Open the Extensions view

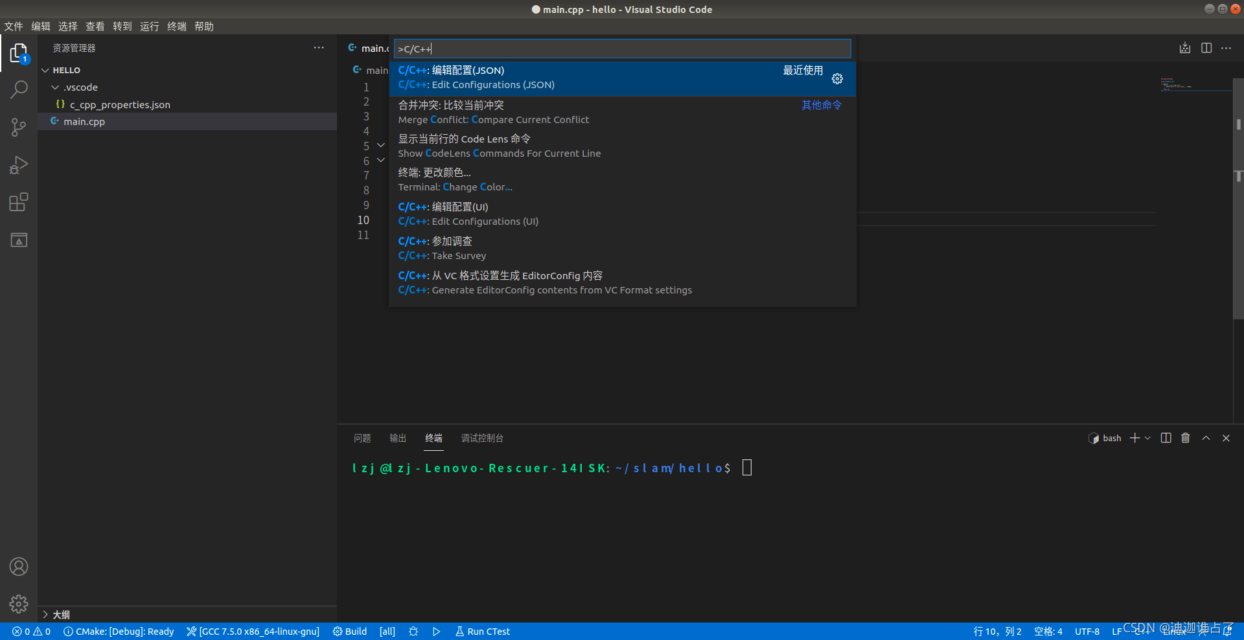click(19, 202)
